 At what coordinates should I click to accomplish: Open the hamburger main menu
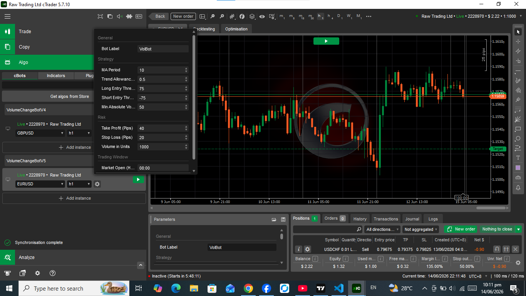coord(7,16)
